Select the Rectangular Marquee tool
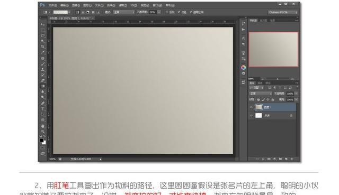 42,30
